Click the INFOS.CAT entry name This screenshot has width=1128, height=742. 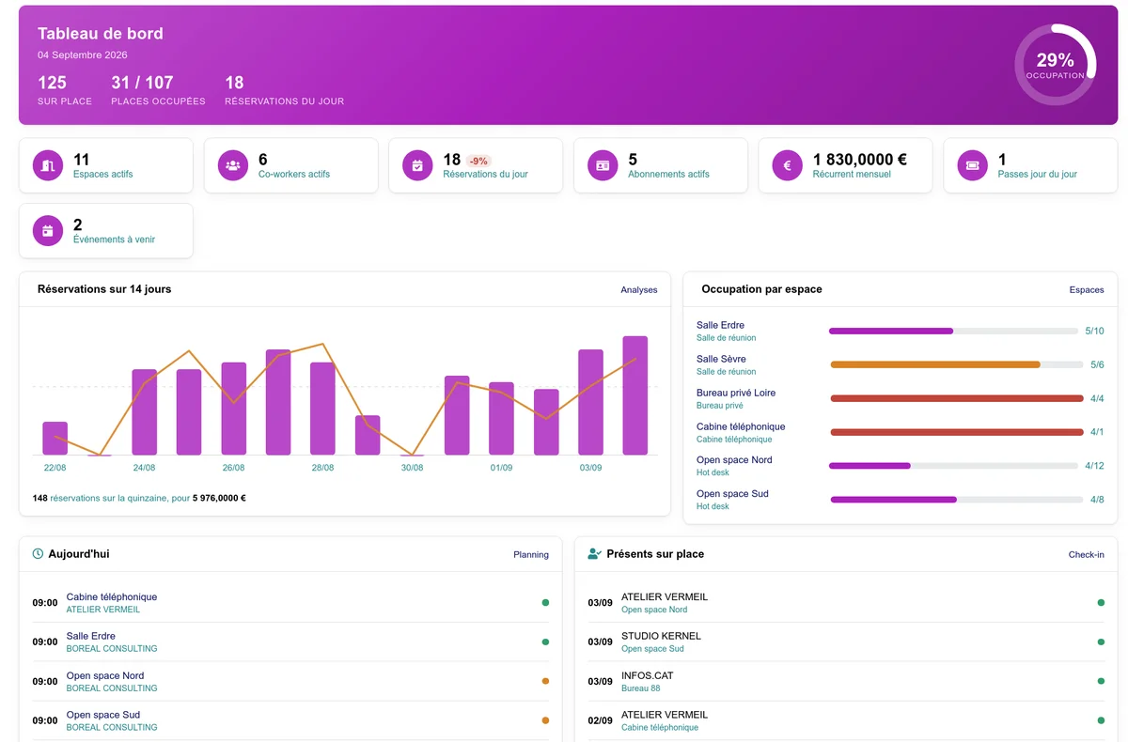[x=648, y=675]
